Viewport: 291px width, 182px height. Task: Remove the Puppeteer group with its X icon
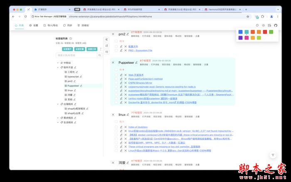(x=113, y=62)
